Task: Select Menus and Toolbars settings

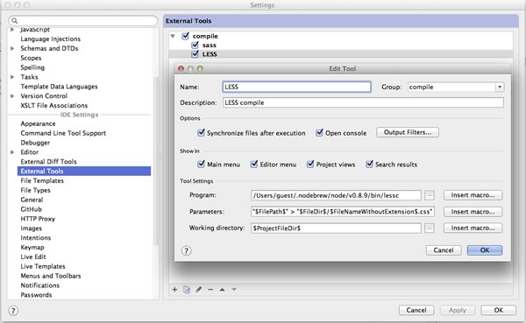Action: click(51, 276)
